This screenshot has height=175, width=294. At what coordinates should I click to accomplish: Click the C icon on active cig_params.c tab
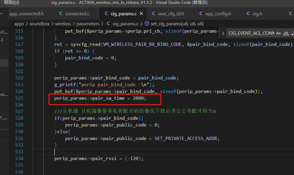click(106, 14)
